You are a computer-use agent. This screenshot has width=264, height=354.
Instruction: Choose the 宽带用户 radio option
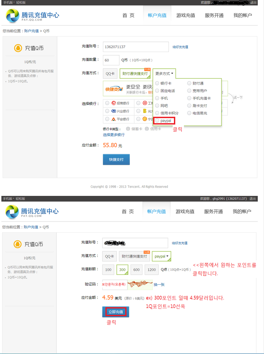pyautogui.click(x=189, y=91)
